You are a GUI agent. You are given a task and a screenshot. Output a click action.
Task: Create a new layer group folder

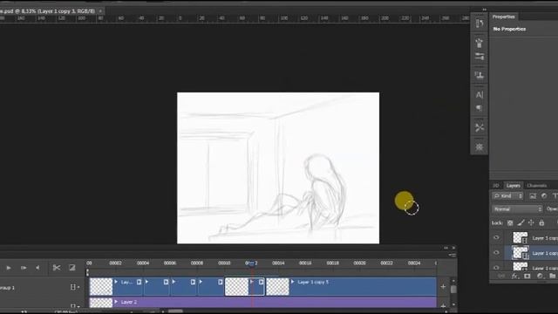(552, 276)
